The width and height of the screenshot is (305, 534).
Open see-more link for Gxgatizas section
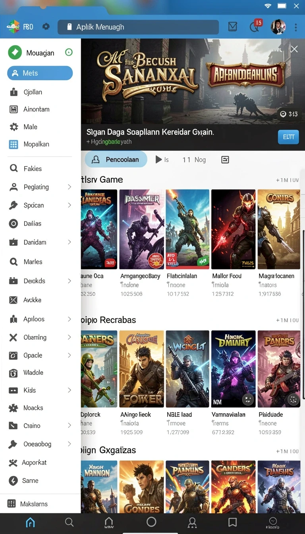pyautogui.click(x=288, y=451)
